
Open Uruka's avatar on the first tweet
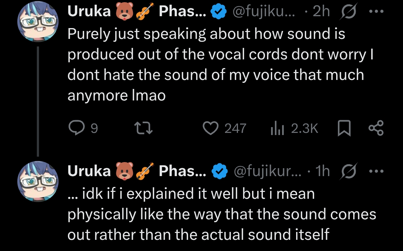point(38,22)
